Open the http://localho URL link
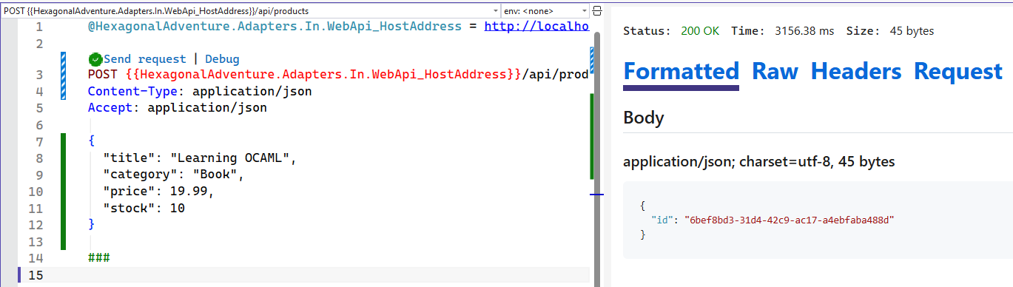The height and width of the screenshot is (287, 1013). pos(536,27)
